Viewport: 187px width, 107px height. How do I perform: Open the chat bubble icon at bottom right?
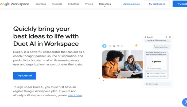click(x=185, y=102)
